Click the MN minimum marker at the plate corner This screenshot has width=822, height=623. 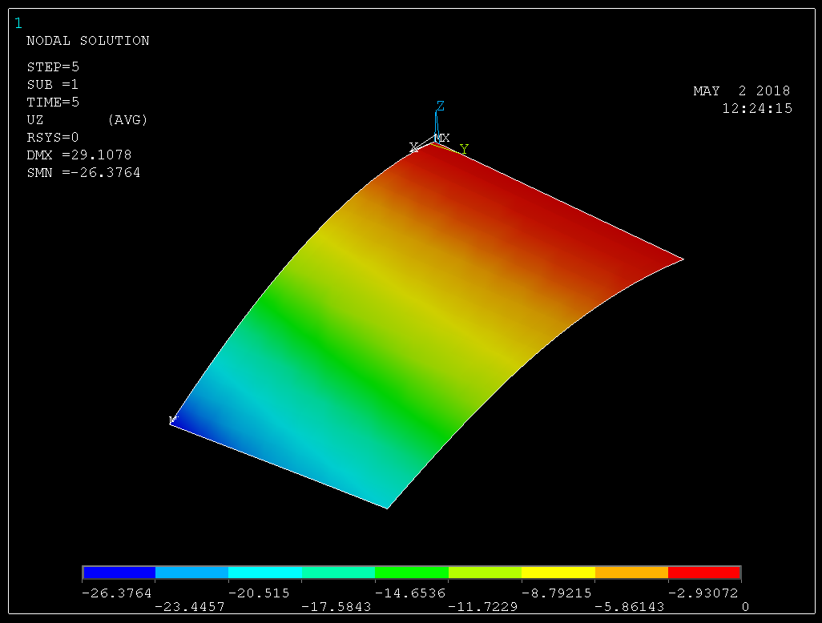(174, 420)
